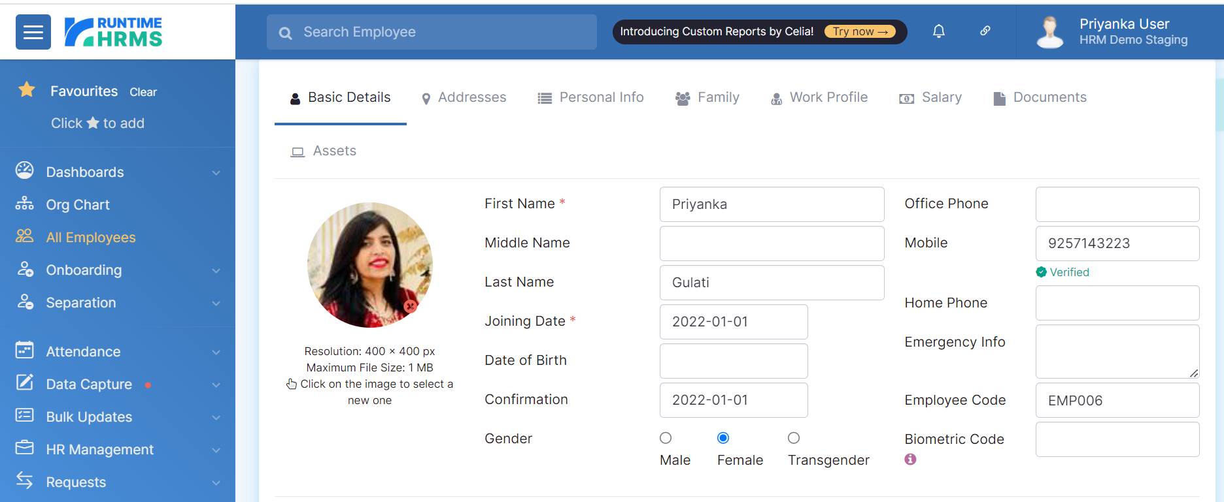
Task: Select the Male gender radio button
Action: coord(666,438)
